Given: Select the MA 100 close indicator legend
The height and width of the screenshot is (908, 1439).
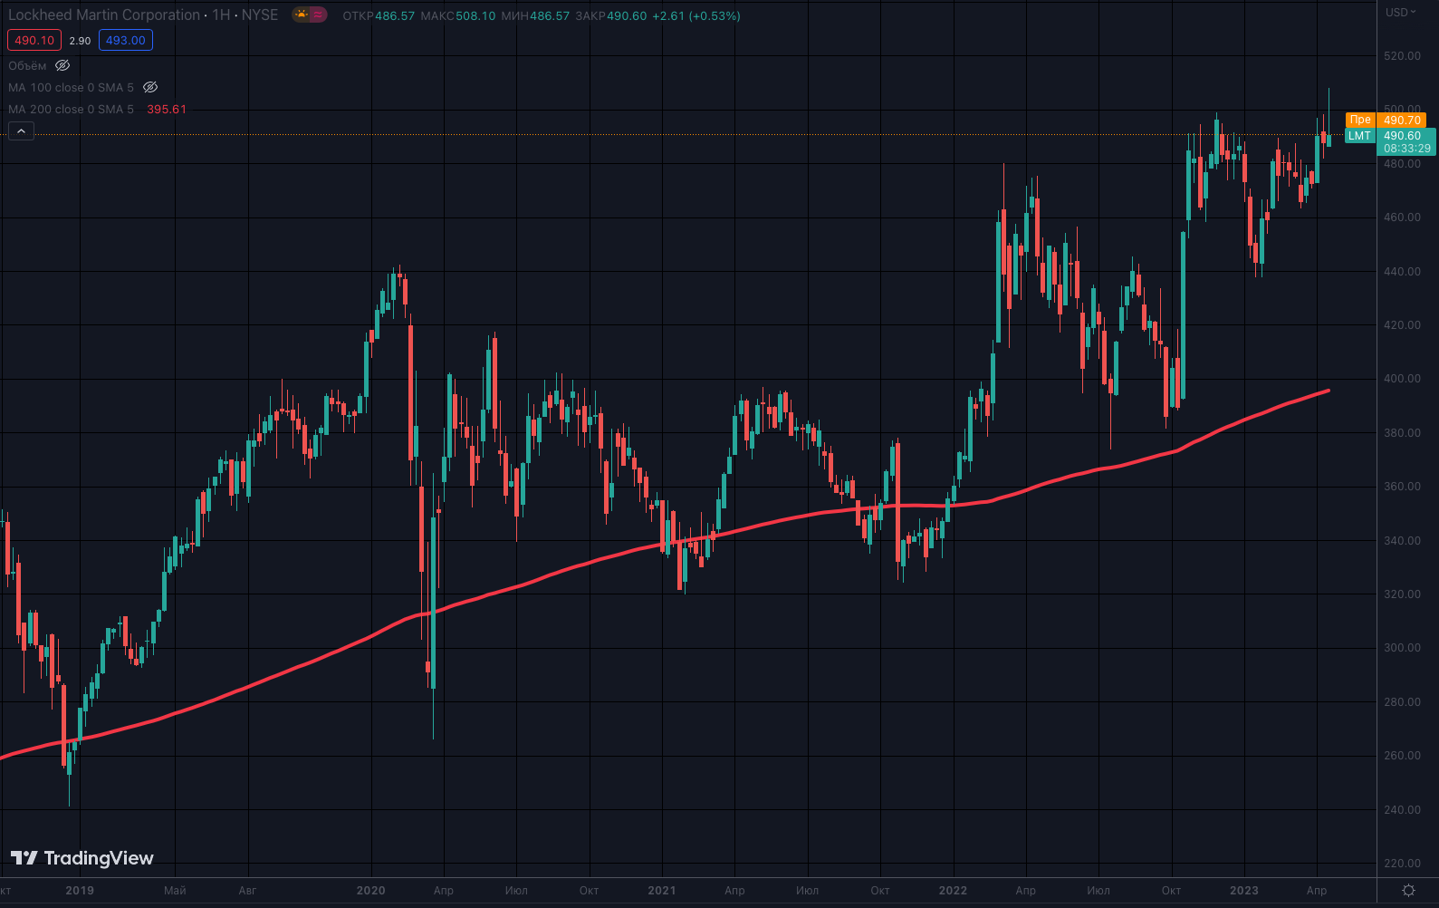Looking at the screenshot, I should pos(71,87).
